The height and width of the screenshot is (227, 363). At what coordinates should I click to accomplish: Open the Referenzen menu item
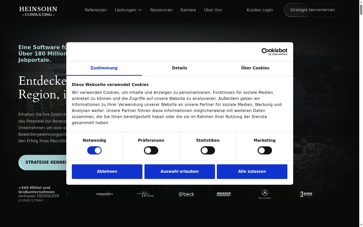click(96, 10)
